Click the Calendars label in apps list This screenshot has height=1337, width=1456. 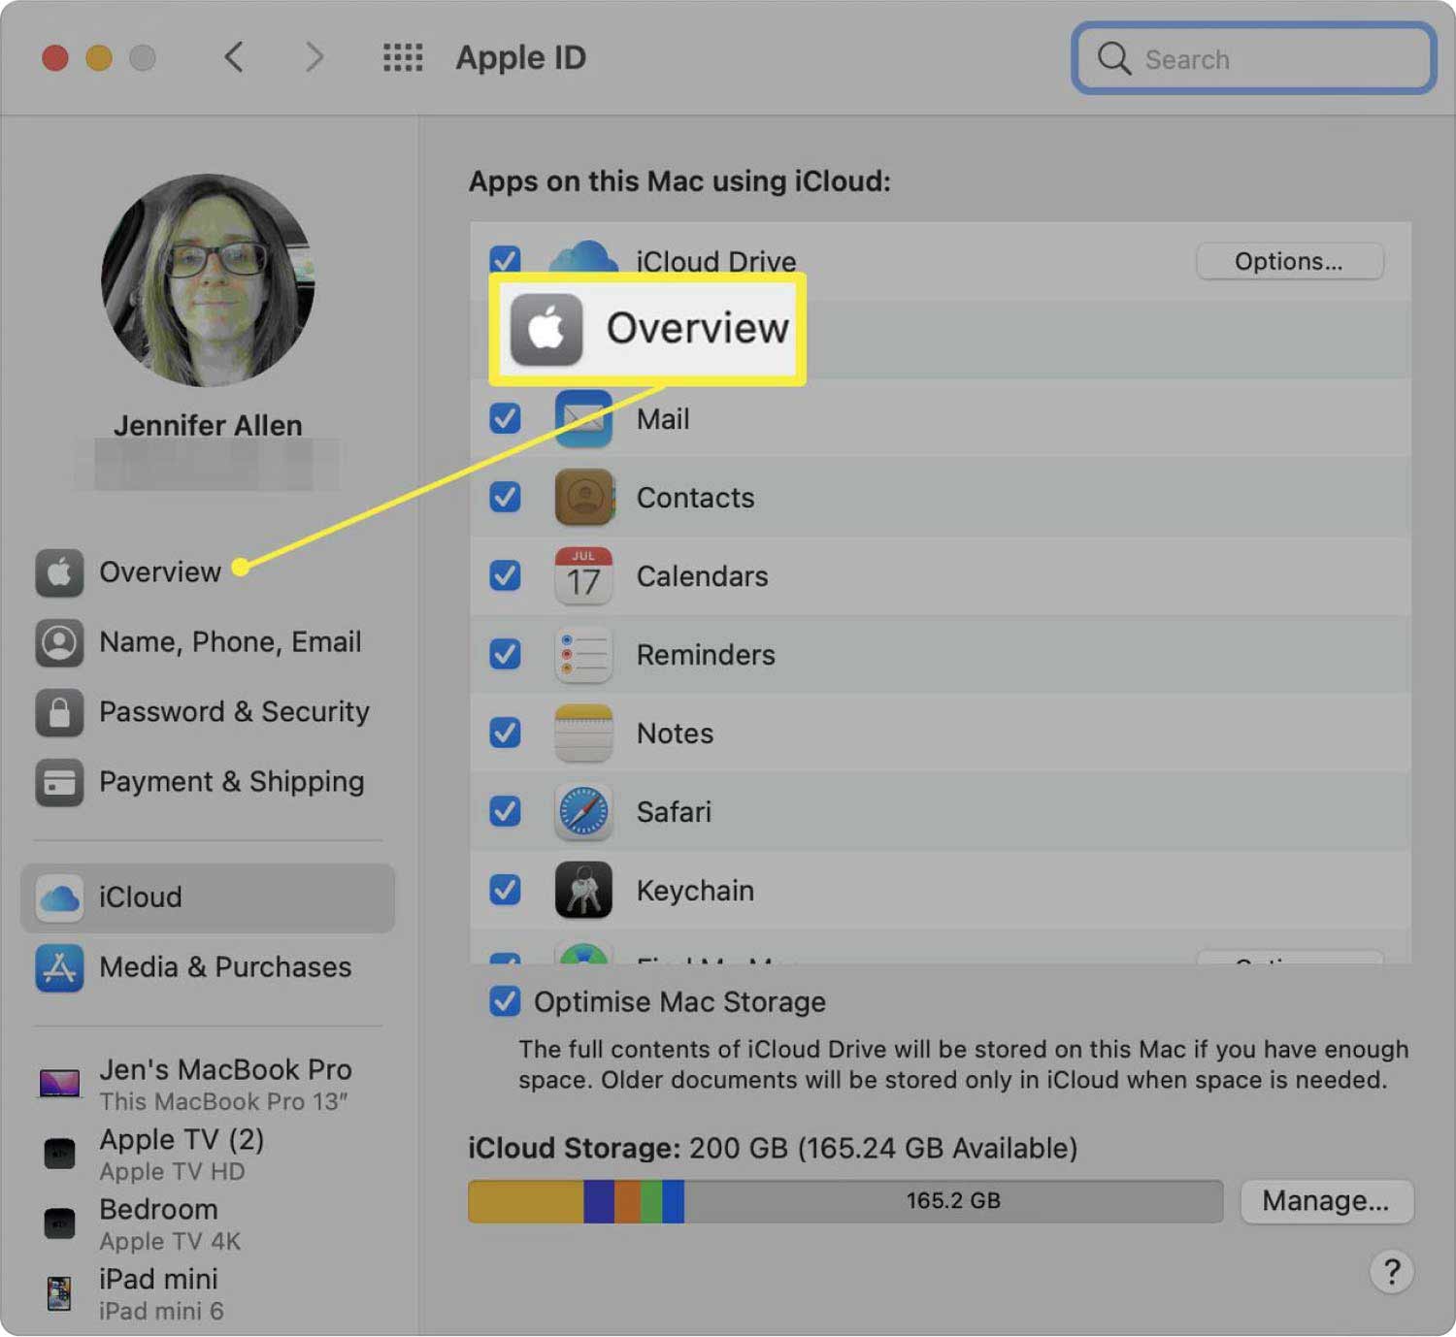click(702, 576)
